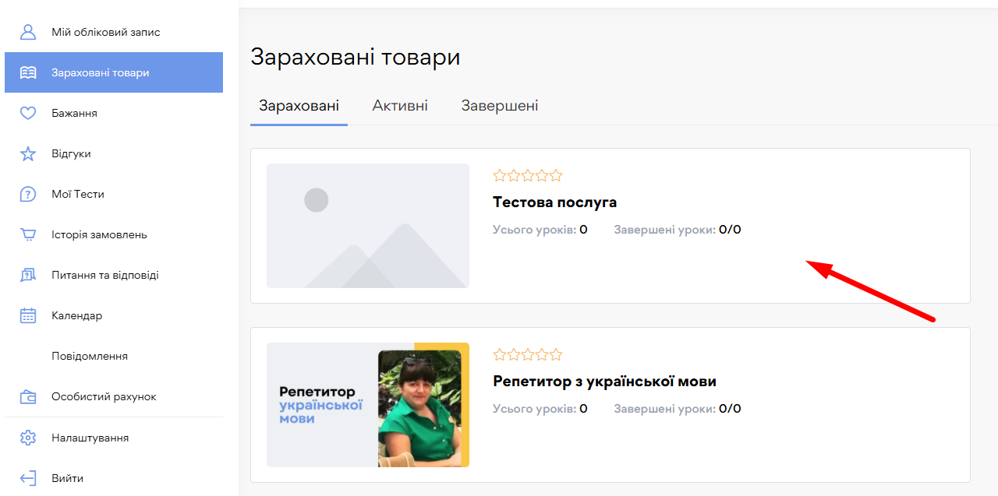Click the placeholder thumbnail of Тестова послуга
Image resolution: width=998 pixels, height=496 pixels.
point(367,226)
